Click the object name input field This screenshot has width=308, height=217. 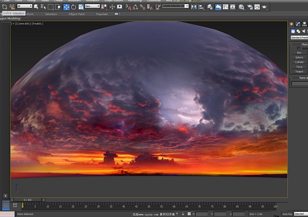(300, 84)
